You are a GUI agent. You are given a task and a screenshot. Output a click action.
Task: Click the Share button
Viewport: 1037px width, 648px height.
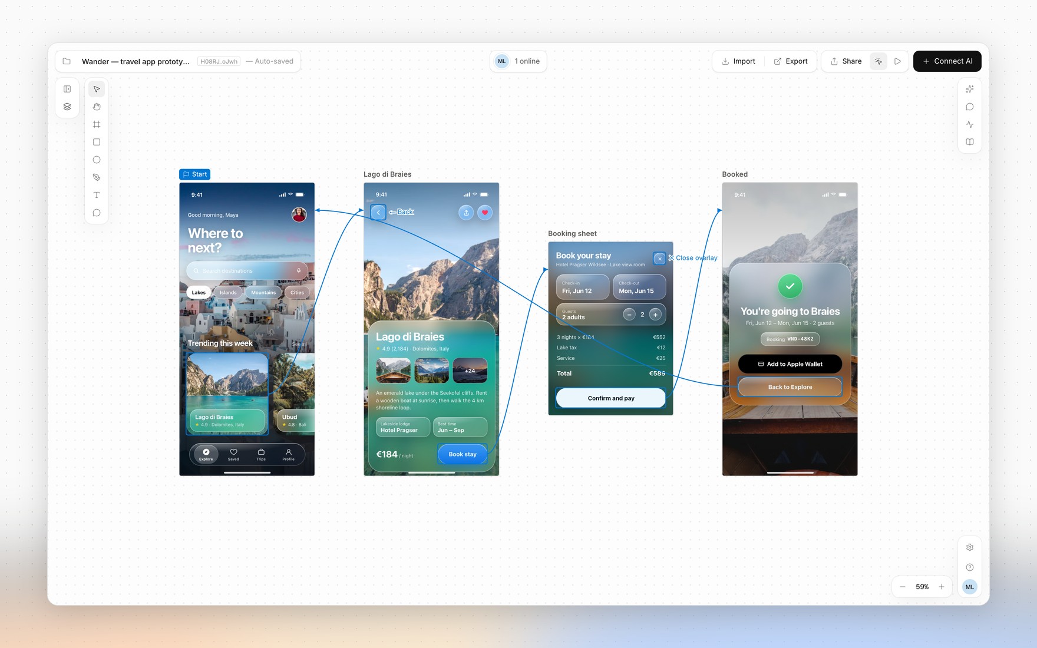pyautogui.click(x=846, y=61)
